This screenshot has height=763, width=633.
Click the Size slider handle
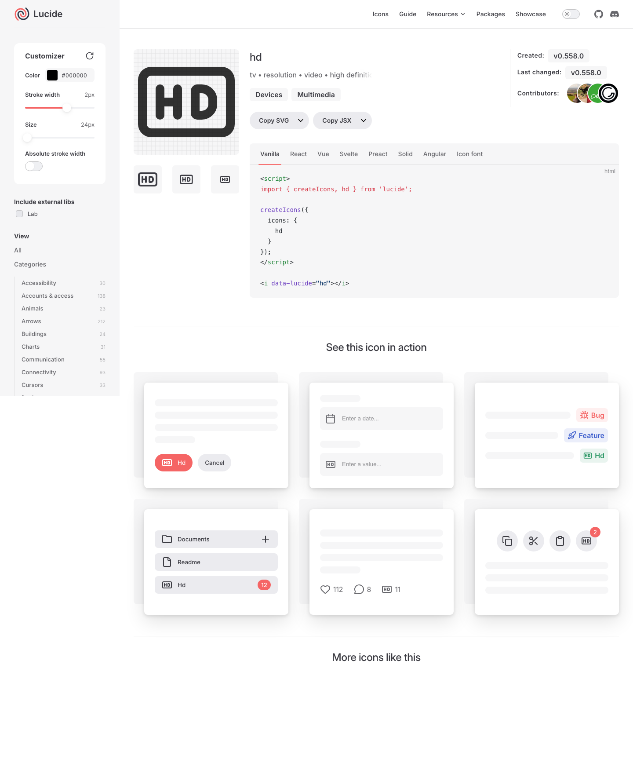click(x=27, y=138)
